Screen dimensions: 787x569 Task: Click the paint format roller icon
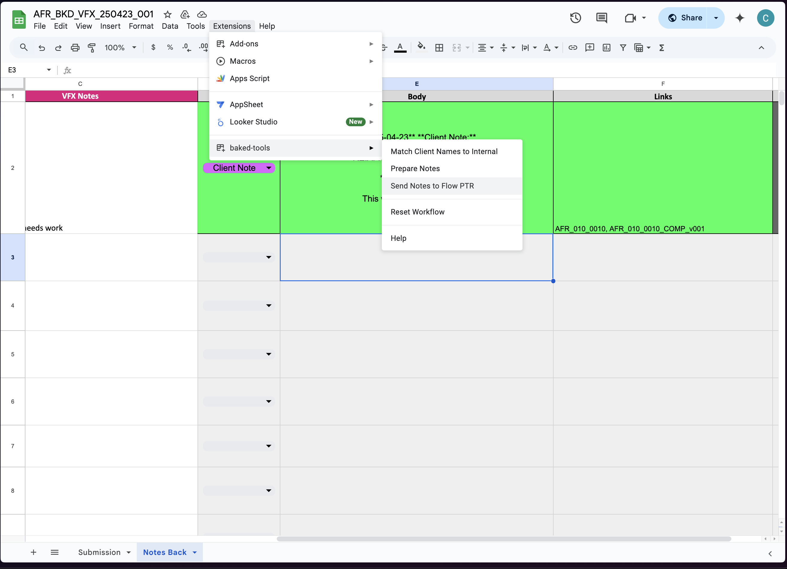[92, 48]
